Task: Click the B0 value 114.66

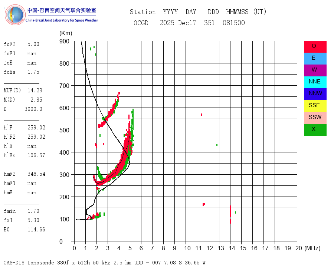Action: coord(36,230)
